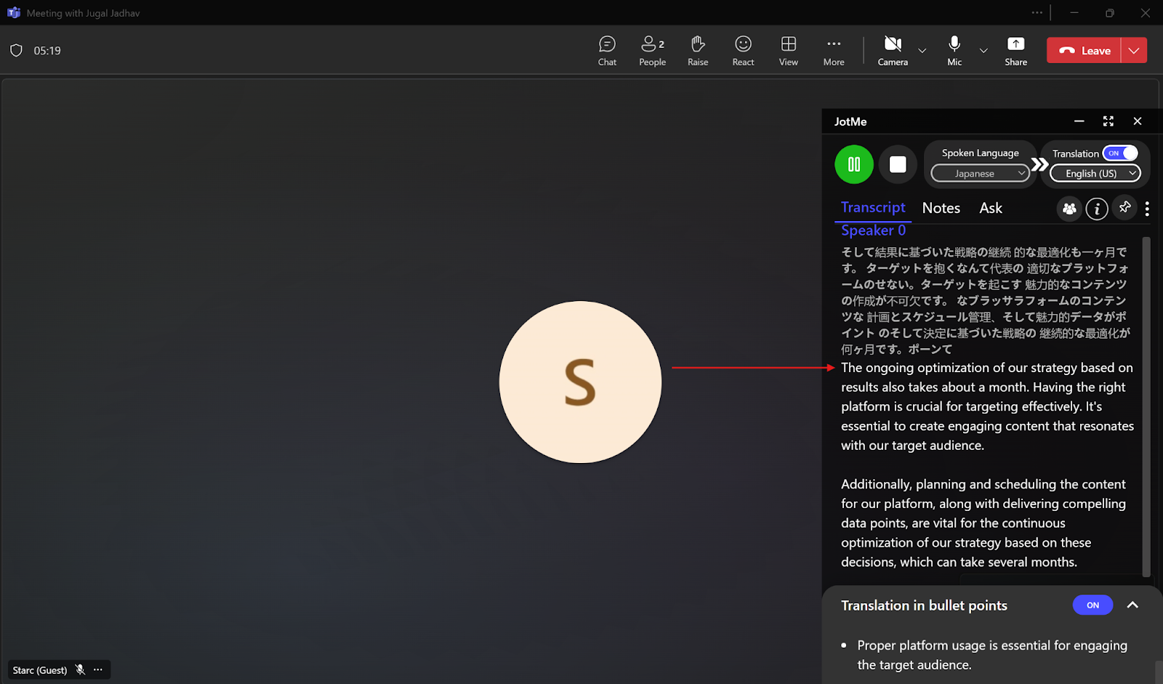
Task: Switch to the Notes tab
Action: 941,208
